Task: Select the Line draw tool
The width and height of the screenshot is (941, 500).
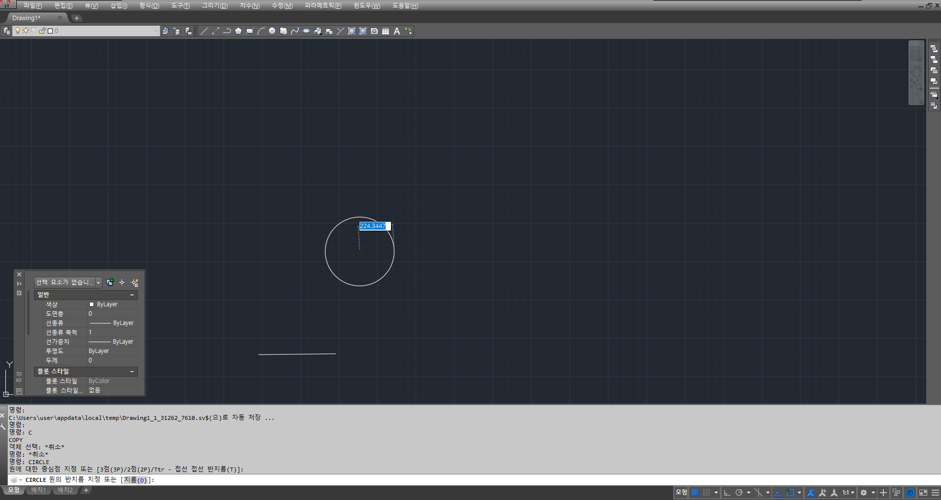Action: (x=204, y=31)
